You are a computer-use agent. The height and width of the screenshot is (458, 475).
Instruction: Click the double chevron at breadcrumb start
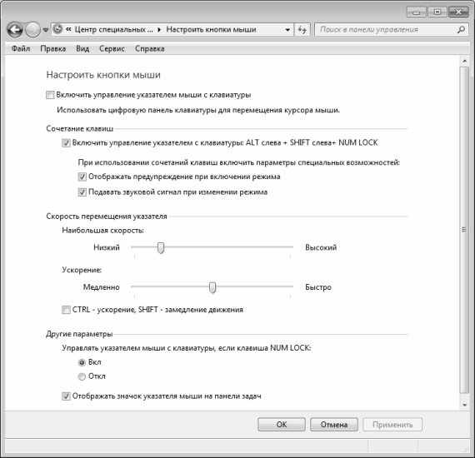pos(68,29)
